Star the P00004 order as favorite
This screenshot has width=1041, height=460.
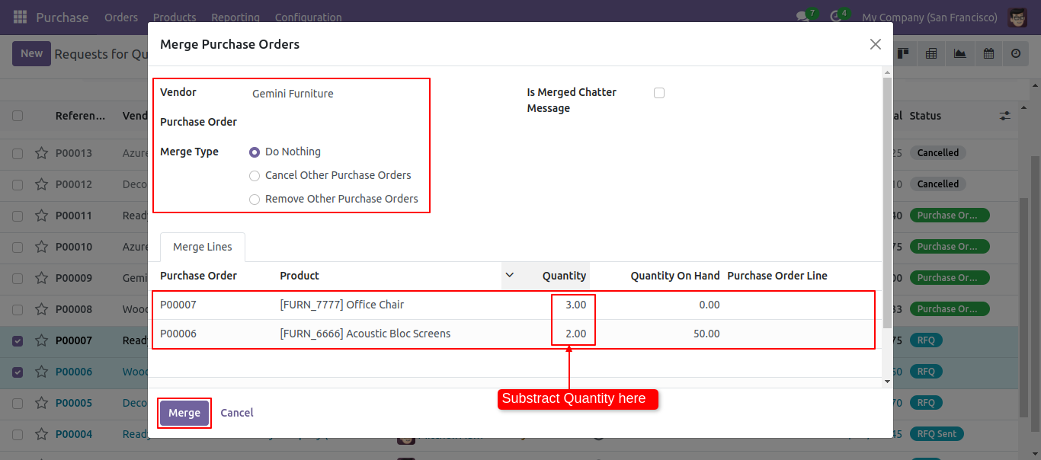pos(41,434)
